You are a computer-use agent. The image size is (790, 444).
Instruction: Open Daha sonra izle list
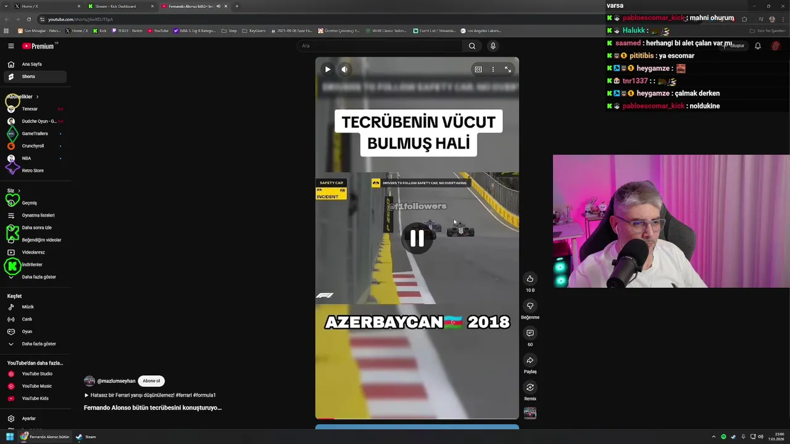tap(35, 228)
